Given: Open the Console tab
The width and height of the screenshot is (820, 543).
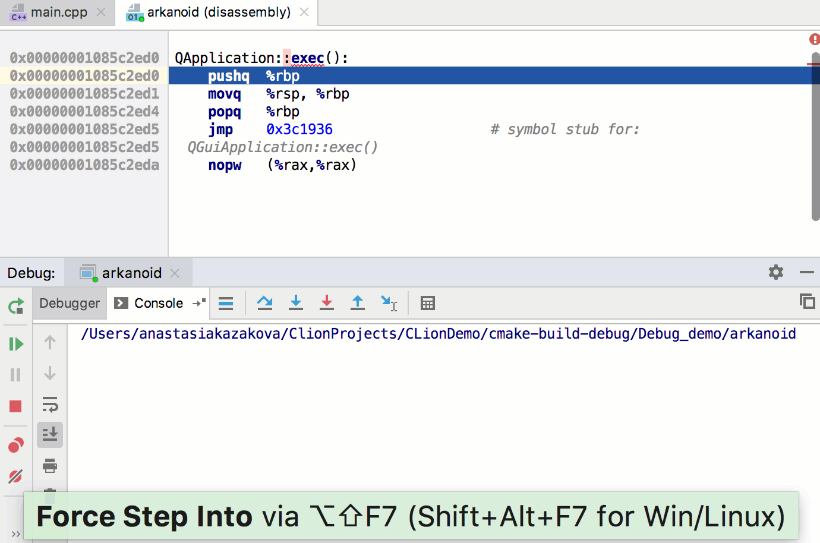Looking at the screenshot, I should (x=159, y=303).
